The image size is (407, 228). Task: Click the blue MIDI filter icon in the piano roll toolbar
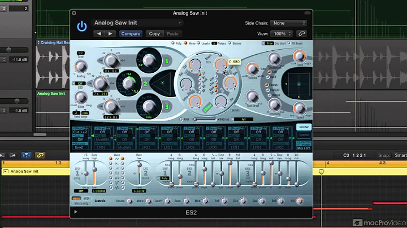(26, 155)
